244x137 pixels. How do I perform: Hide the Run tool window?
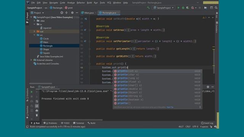(213, 87)
